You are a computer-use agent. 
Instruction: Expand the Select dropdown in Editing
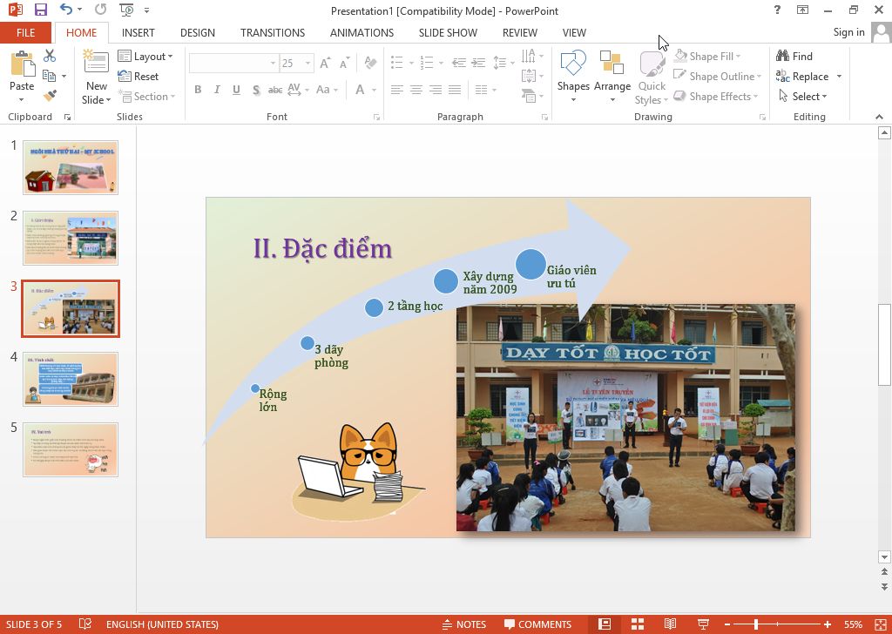(803, 97)
